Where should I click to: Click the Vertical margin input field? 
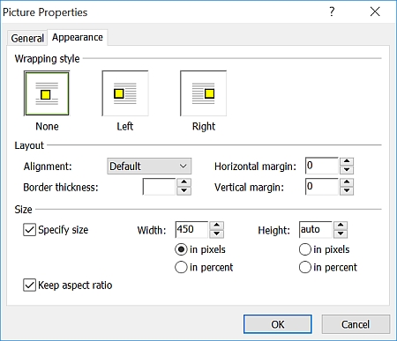[322, 187]
